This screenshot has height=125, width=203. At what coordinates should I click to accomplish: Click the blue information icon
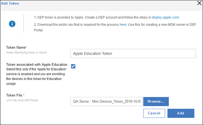click(12, 24)
